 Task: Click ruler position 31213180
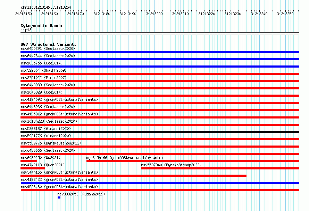click(x=102, y=14)
